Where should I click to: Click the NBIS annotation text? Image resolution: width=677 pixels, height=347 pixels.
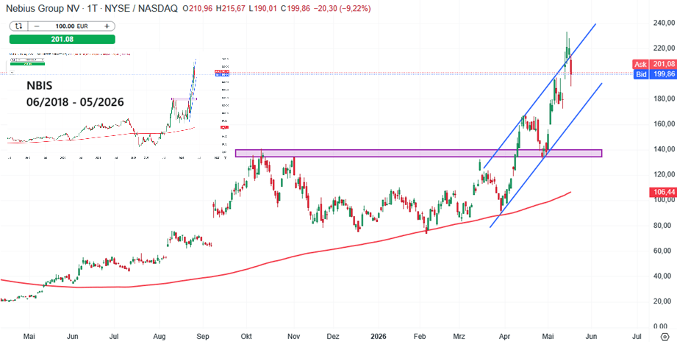coord(38,85)
